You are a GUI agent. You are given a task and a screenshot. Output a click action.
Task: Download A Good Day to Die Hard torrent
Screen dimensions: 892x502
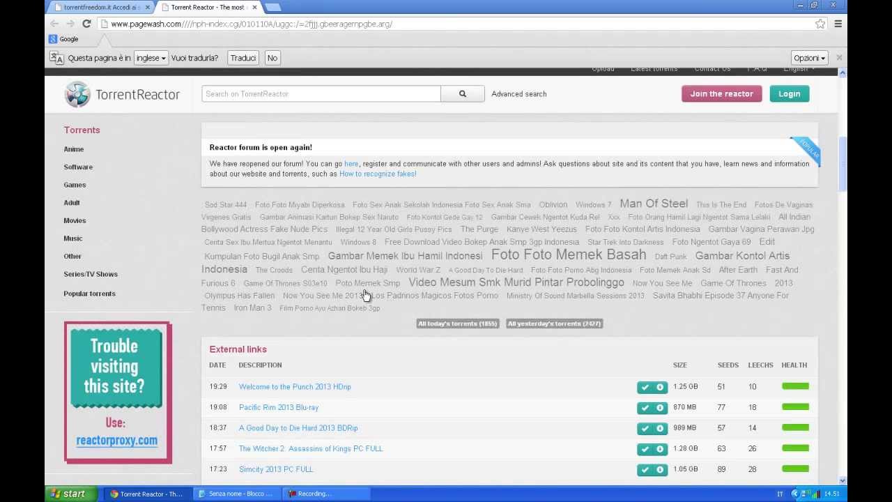(660, 428)
